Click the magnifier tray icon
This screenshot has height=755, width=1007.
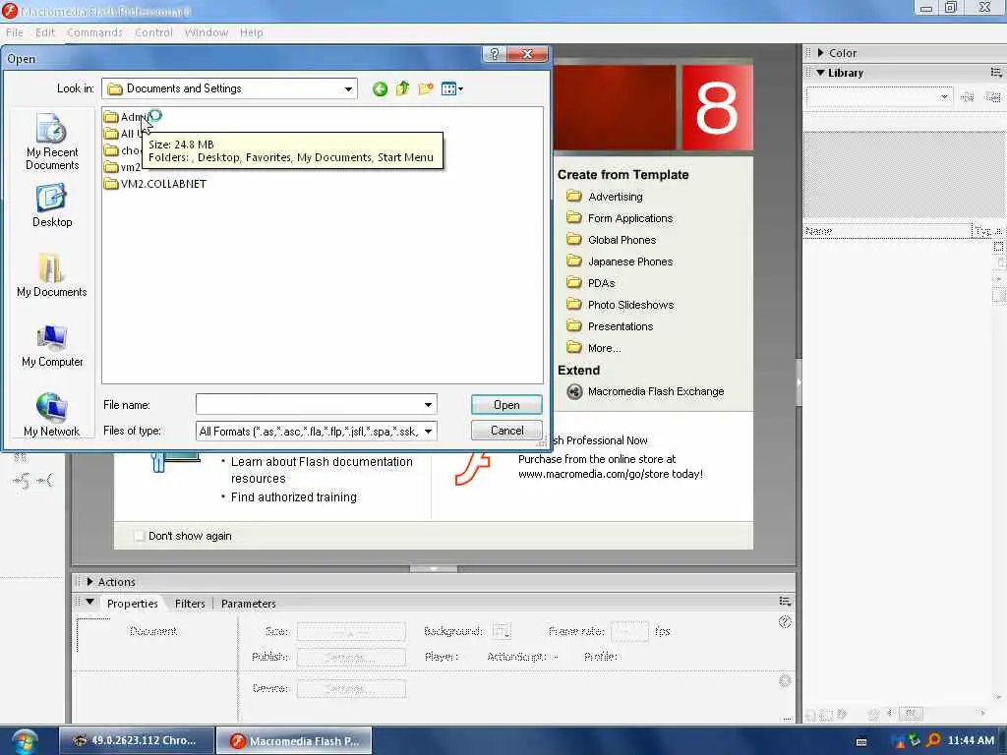[933, 740]
